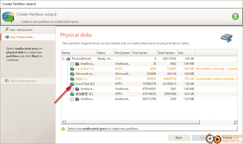Click the 'Ready, Ini...' status cell
The height and width of the screenshot is (144, 243).
click(x=105, y=59)
